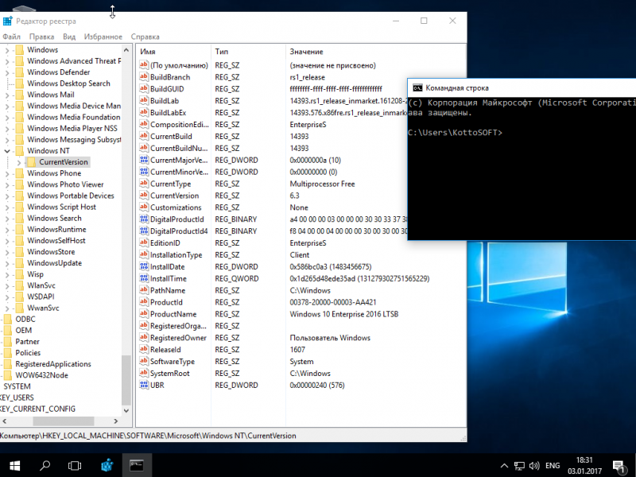
Task: Sort values by Тип column header
Action: [x=248, y=52]
